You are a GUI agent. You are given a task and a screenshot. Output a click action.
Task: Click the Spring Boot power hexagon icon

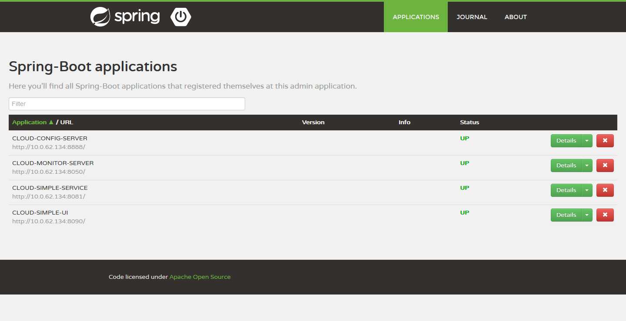point(181,17)
